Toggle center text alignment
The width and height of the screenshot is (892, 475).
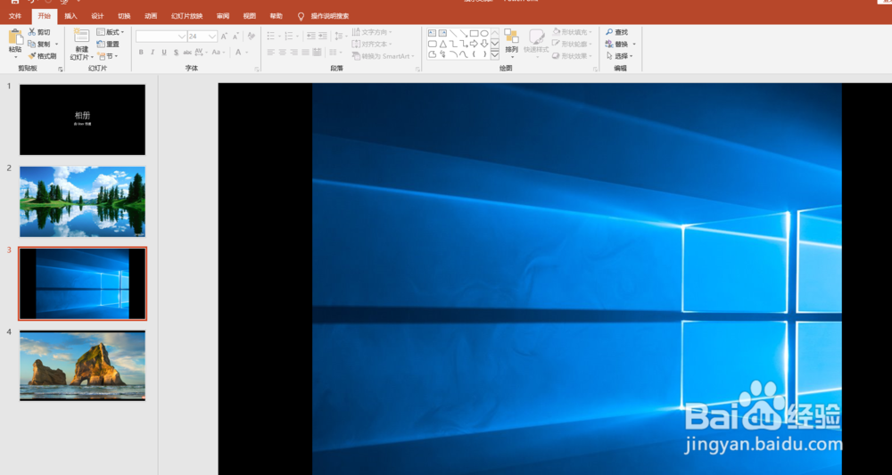point(282,53)
